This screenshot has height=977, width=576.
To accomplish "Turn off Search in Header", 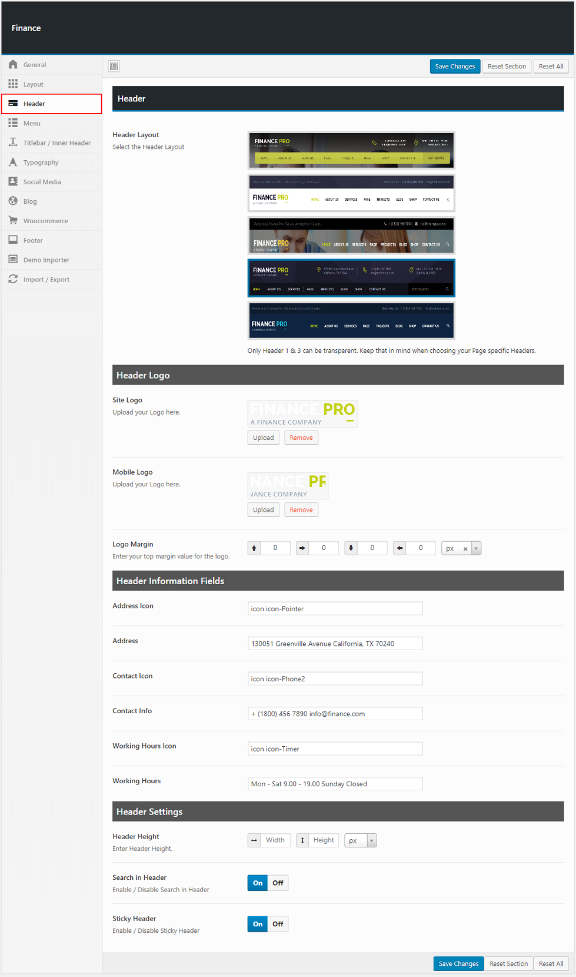I will tap(278, 883).
